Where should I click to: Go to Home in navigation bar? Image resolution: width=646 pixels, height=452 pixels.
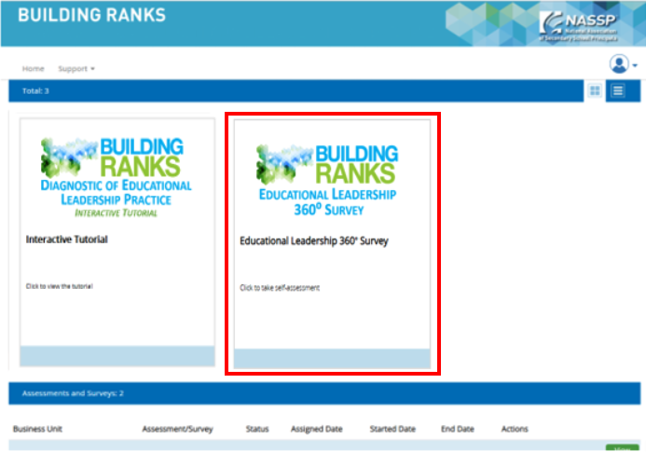[x=33, y=69]
